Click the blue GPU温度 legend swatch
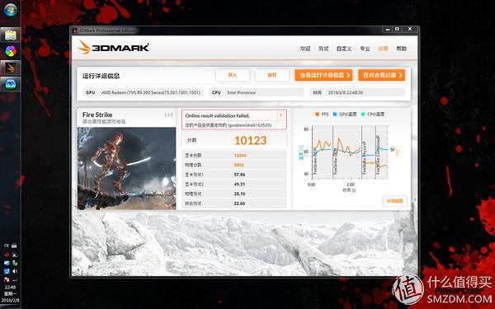The image size is (495, 309). coord(335,115)
